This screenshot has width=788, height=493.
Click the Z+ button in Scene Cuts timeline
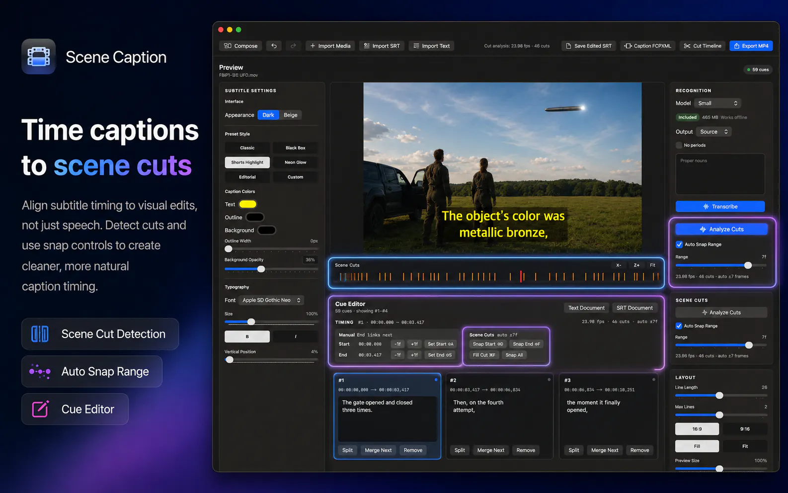(636, 265)
